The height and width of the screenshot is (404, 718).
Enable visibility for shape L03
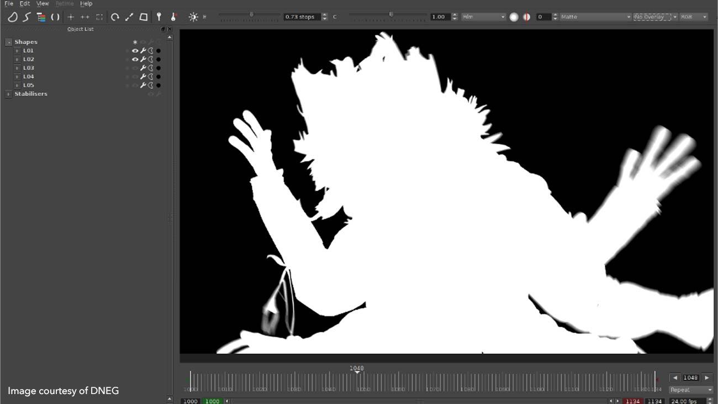coord(134,67)
